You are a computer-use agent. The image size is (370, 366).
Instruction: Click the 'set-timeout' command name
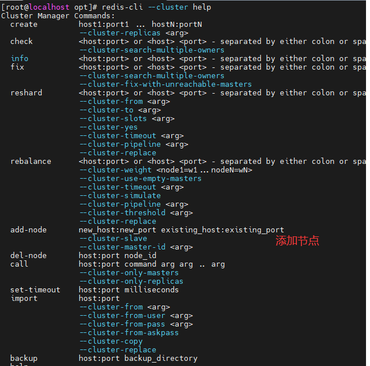click(35, 290)
